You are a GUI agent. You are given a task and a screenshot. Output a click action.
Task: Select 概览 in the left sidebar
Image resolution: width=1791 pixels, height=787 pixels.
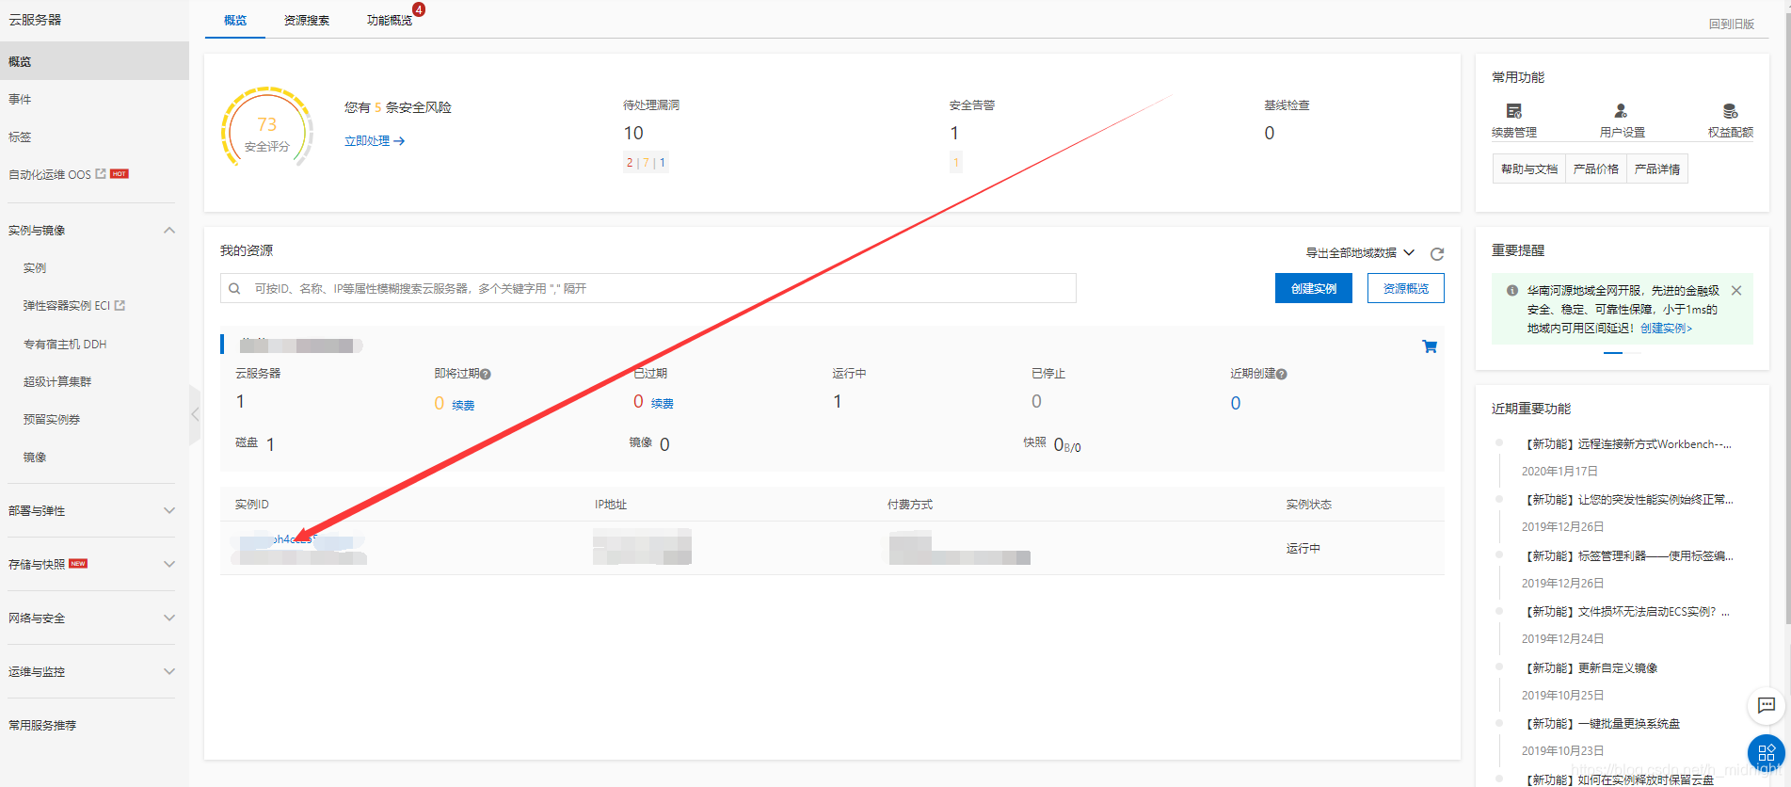click(x=94, y=61)
